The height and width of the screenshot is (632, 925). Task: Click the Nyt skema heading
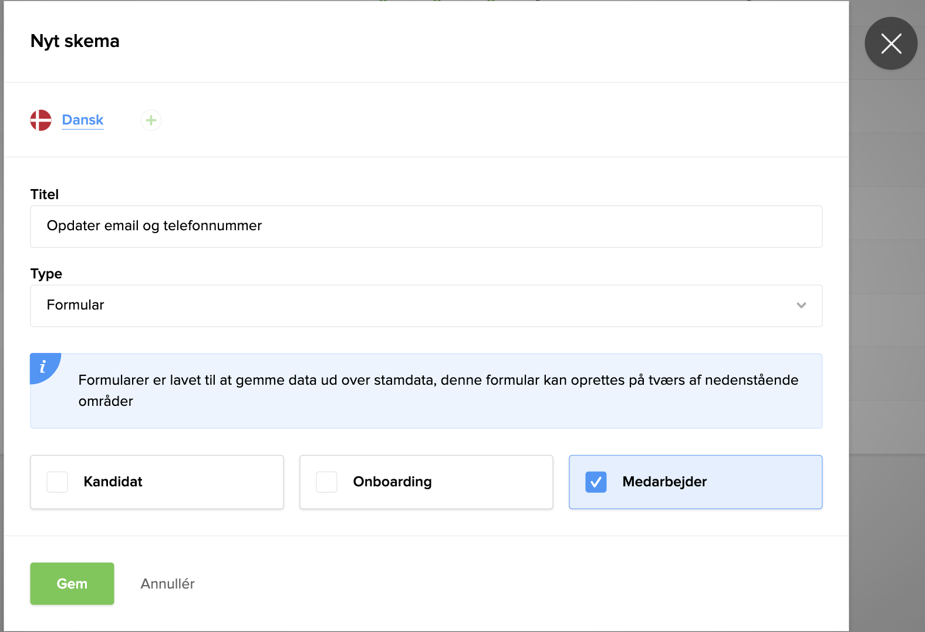(x=75, y=41)
